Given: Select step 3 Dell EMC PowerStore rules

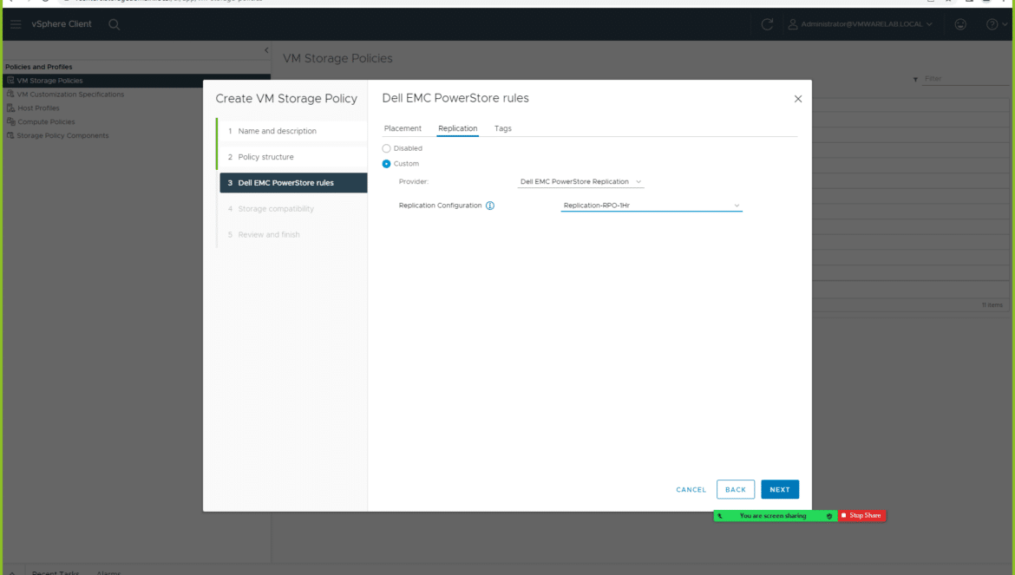Looking at the screenshot, I should click(292, 183).
